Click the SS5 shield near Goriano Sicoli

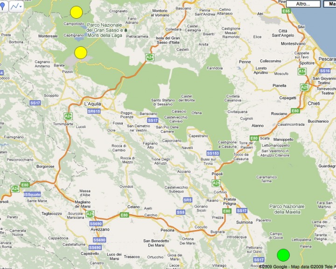pyautogui.click(x=181, y=212)
